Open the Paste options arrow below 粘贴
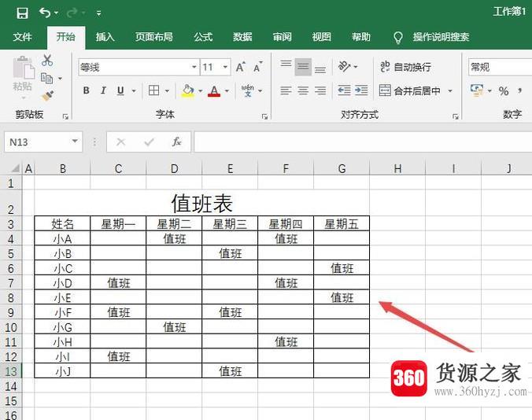The width and height of the screenshot is (532, 420). (24, 98)
